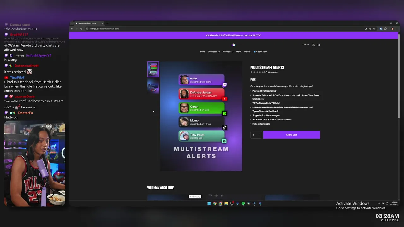Click ItsYoshiSpyroYT username in chat
This screenshot has height=227, width=404.
(x=39, y=55)
